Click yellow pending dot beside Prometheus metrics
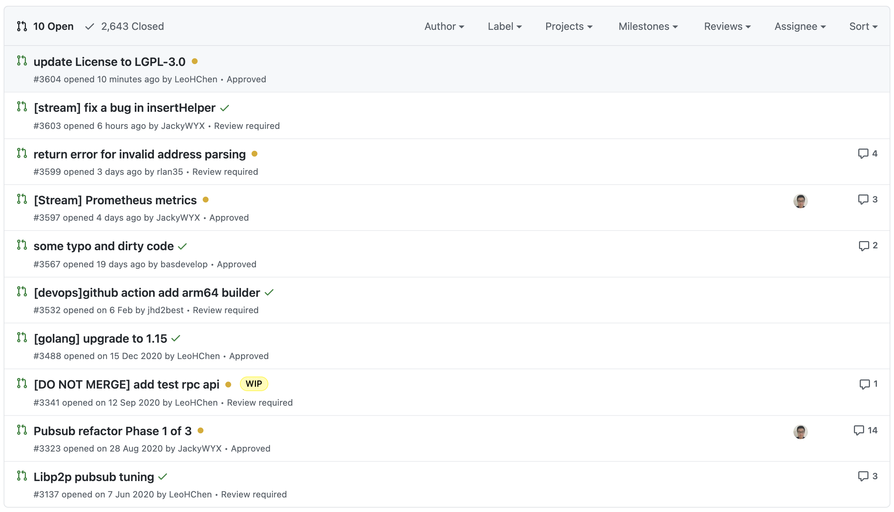Viewport: 894px width, 512px height. point(206,200)
